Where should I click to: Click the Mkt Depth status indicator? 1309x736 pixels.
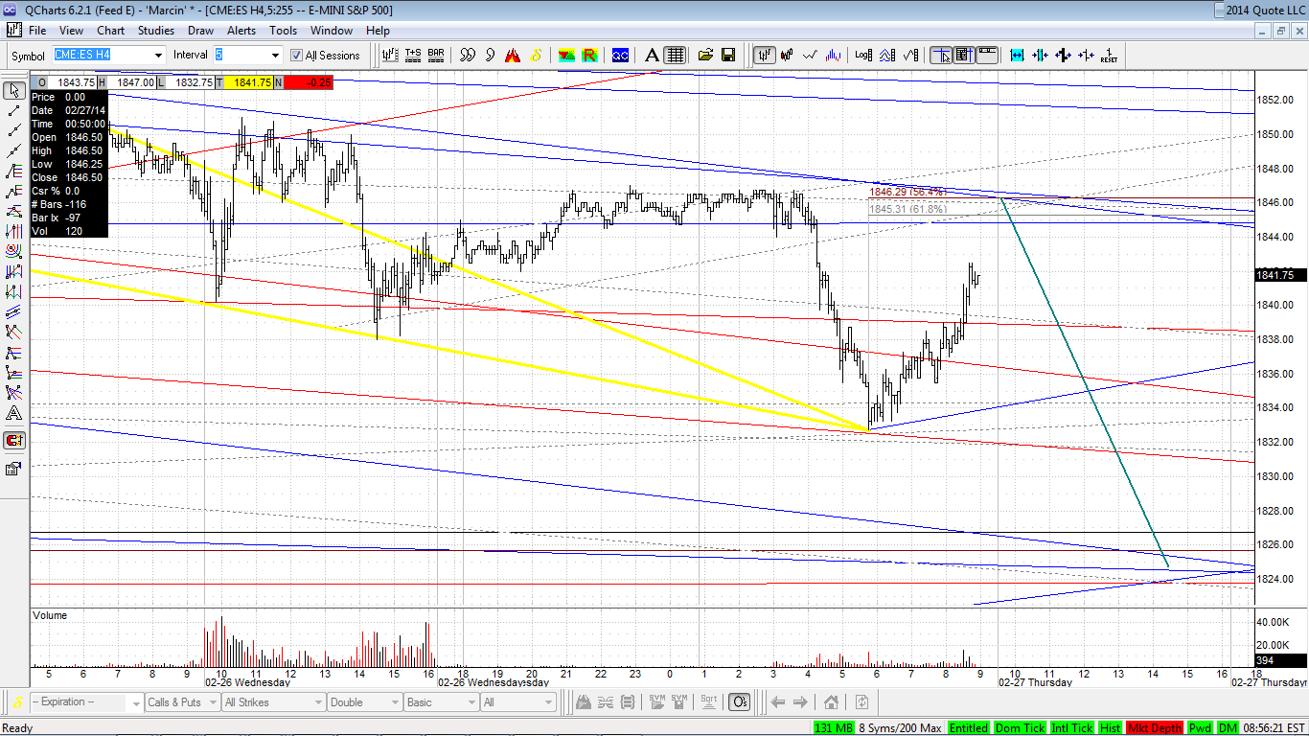pyautogui.click(x=1155, y=728)
